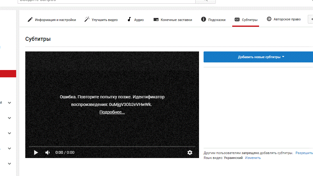Viewport: 313px width, 176px height.
Task: Click the Конечные заставки screen icon
Action: [156, 20]
